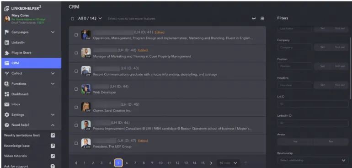This screenshot has width=352, height=168.
Task: Click the Plug-in Store puzzle icon
Action: coord(7,53)
